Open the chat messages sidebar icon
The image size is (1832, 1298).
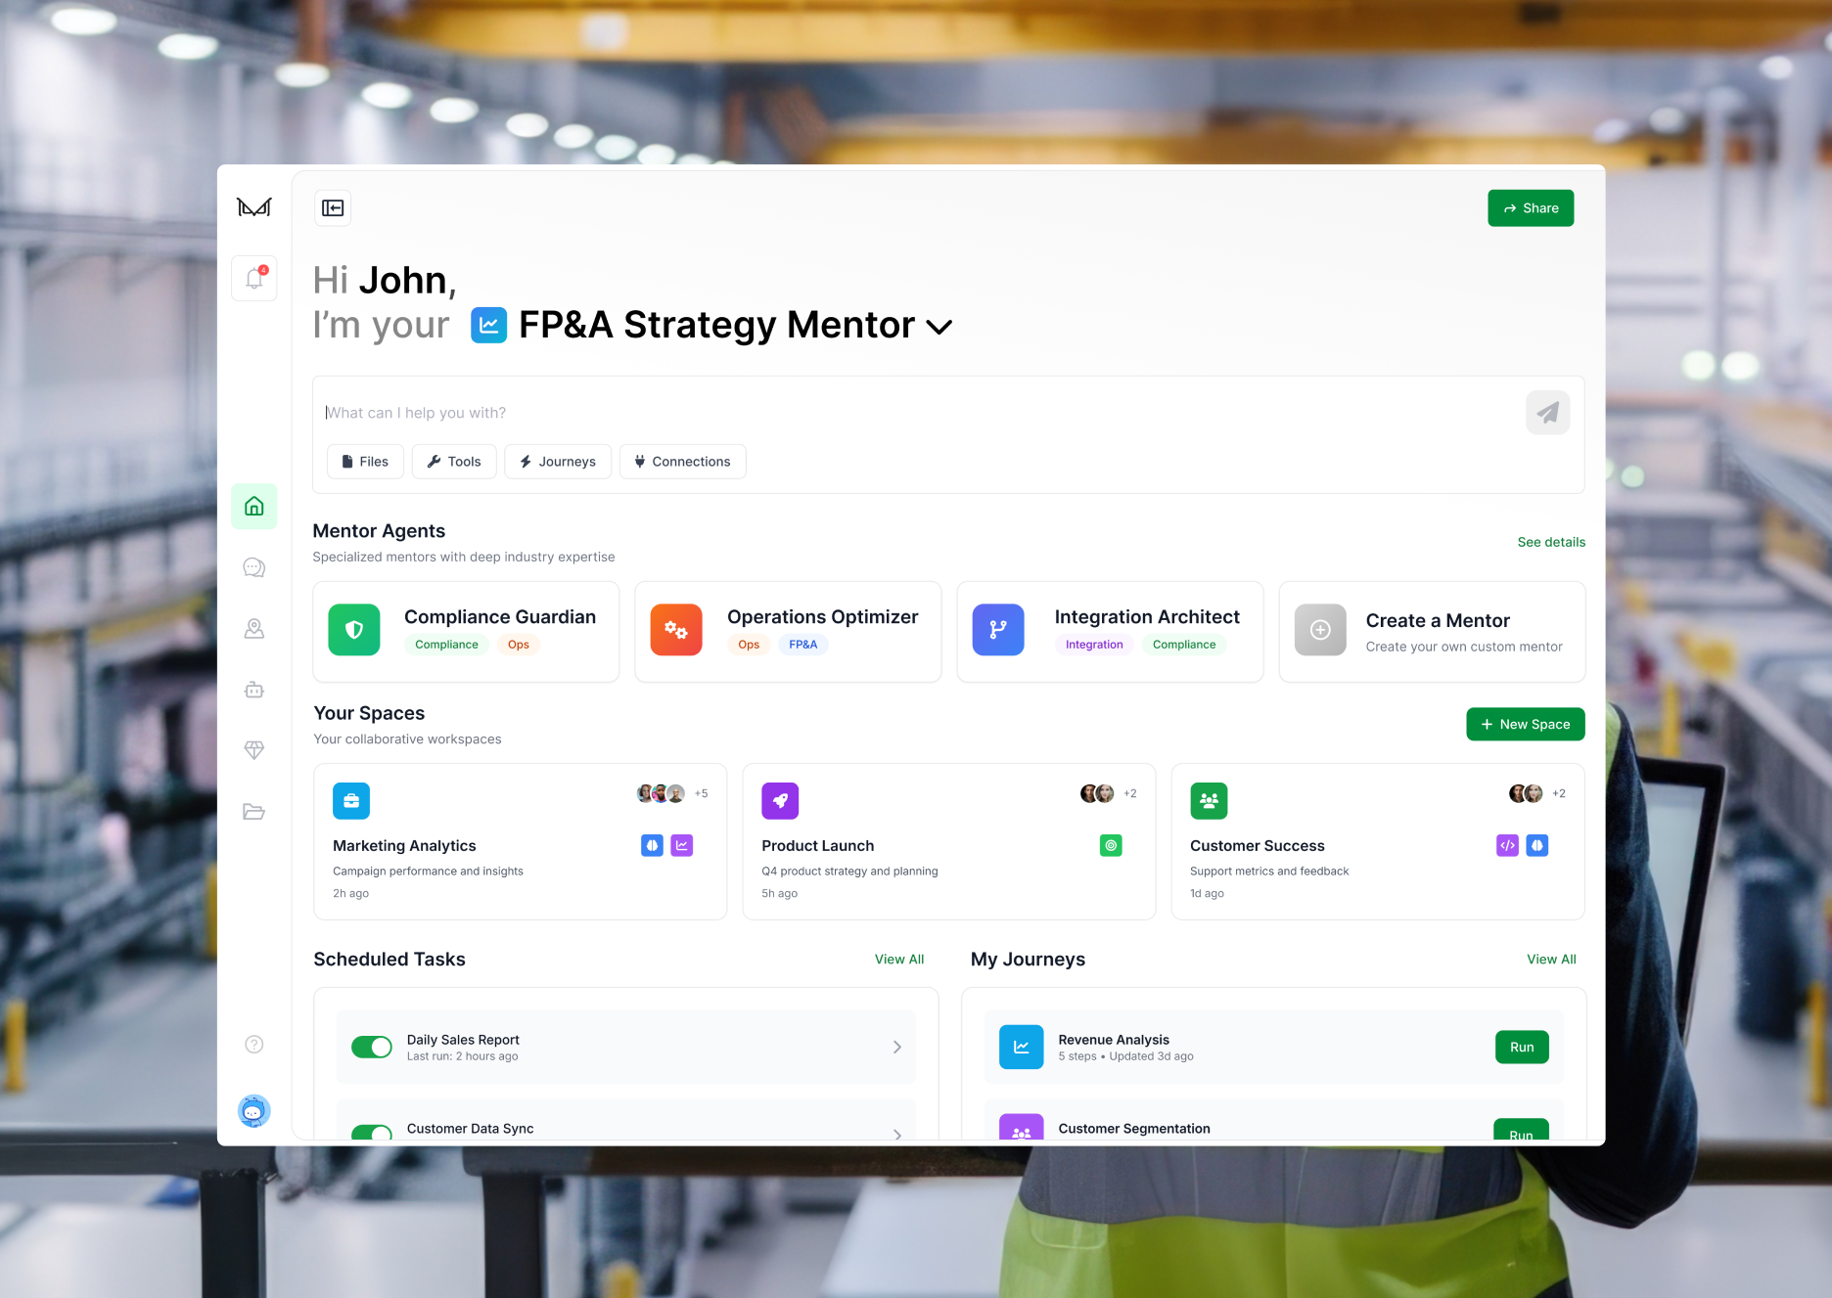[x=253, y=567]
